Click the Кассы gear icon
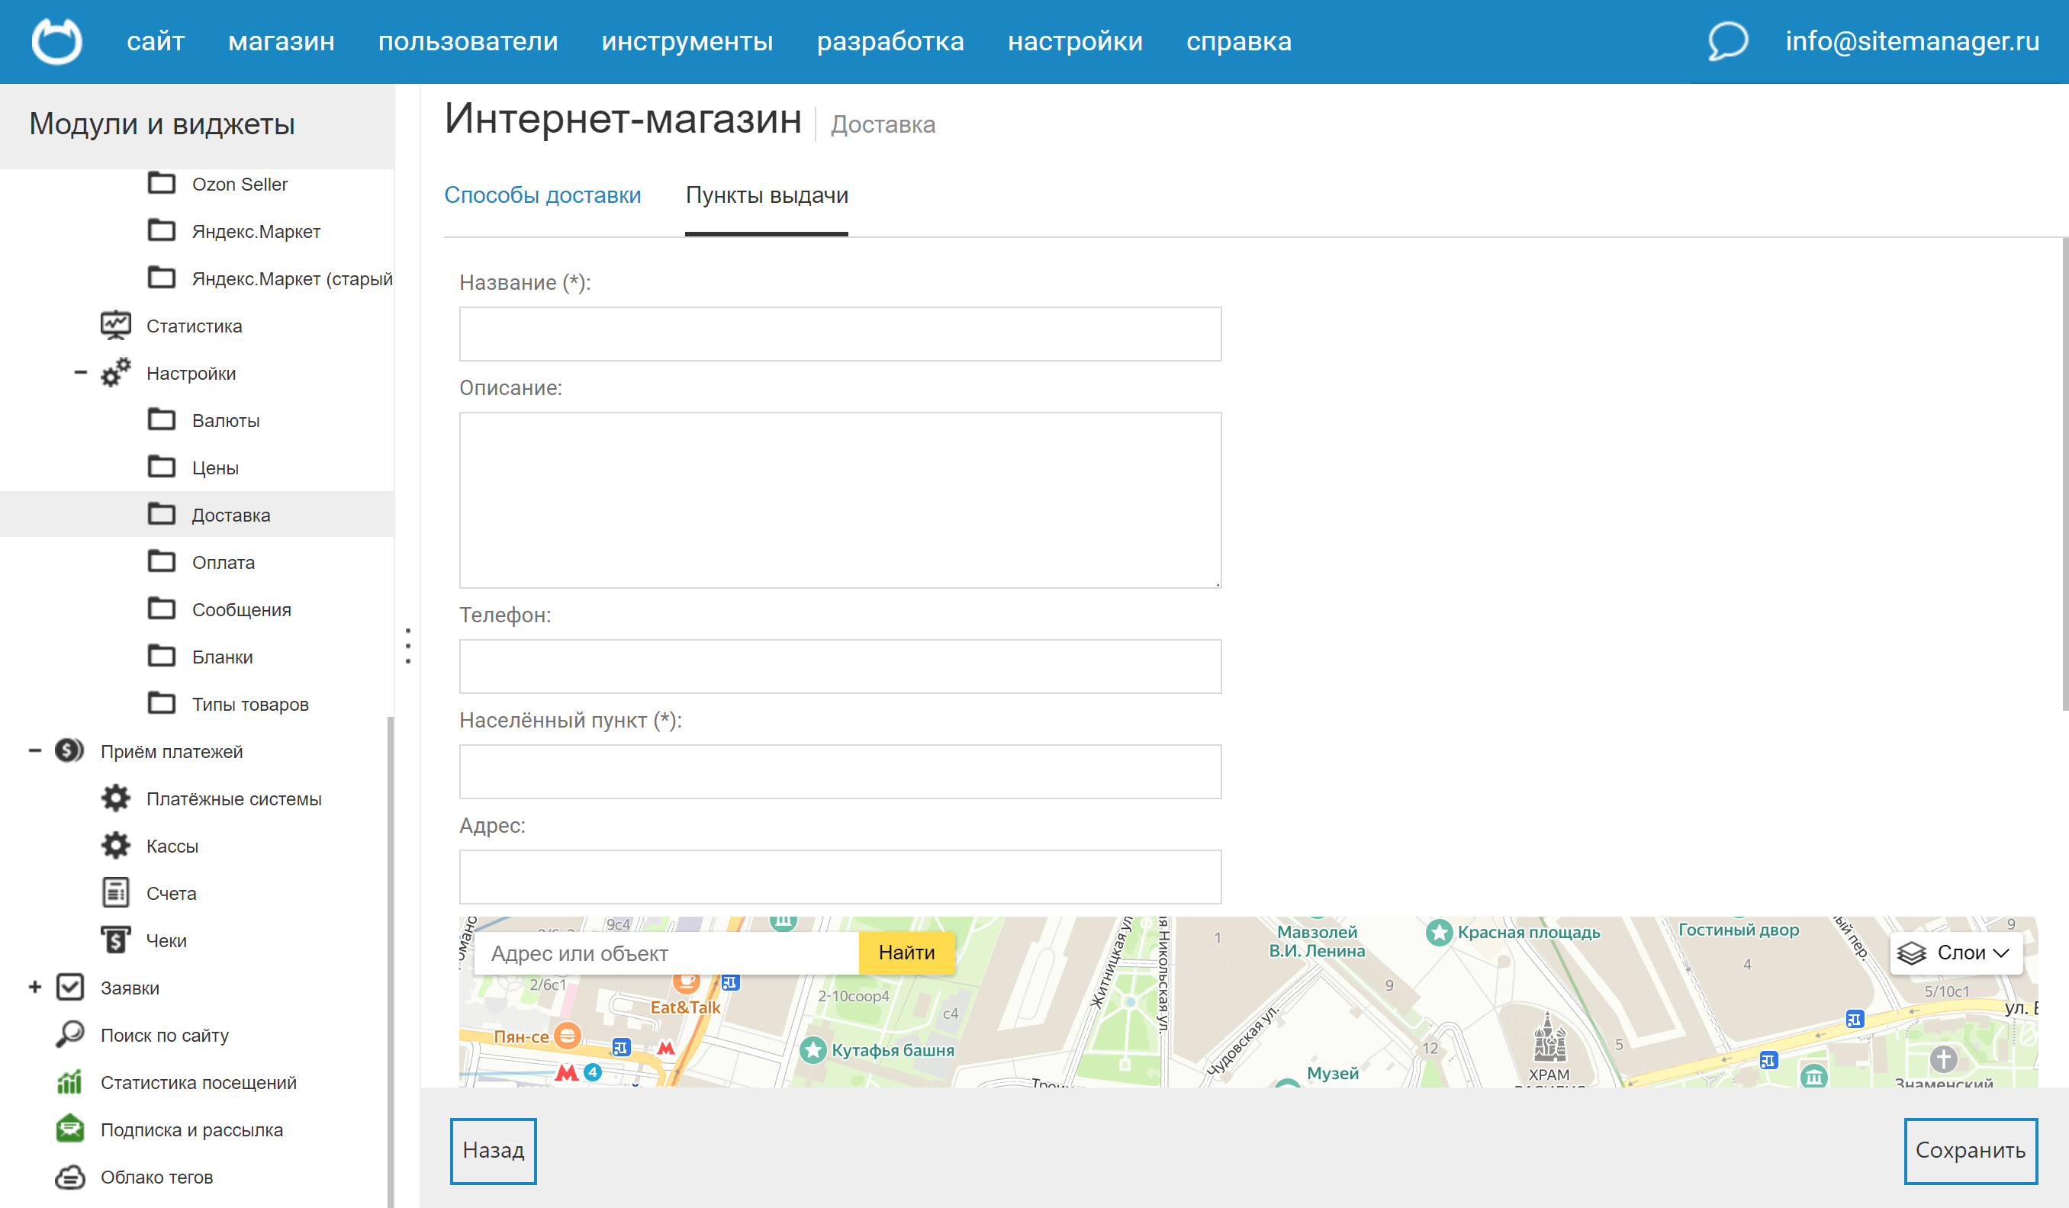Screen dimensions: 2069x1208 tap(117, 845)
